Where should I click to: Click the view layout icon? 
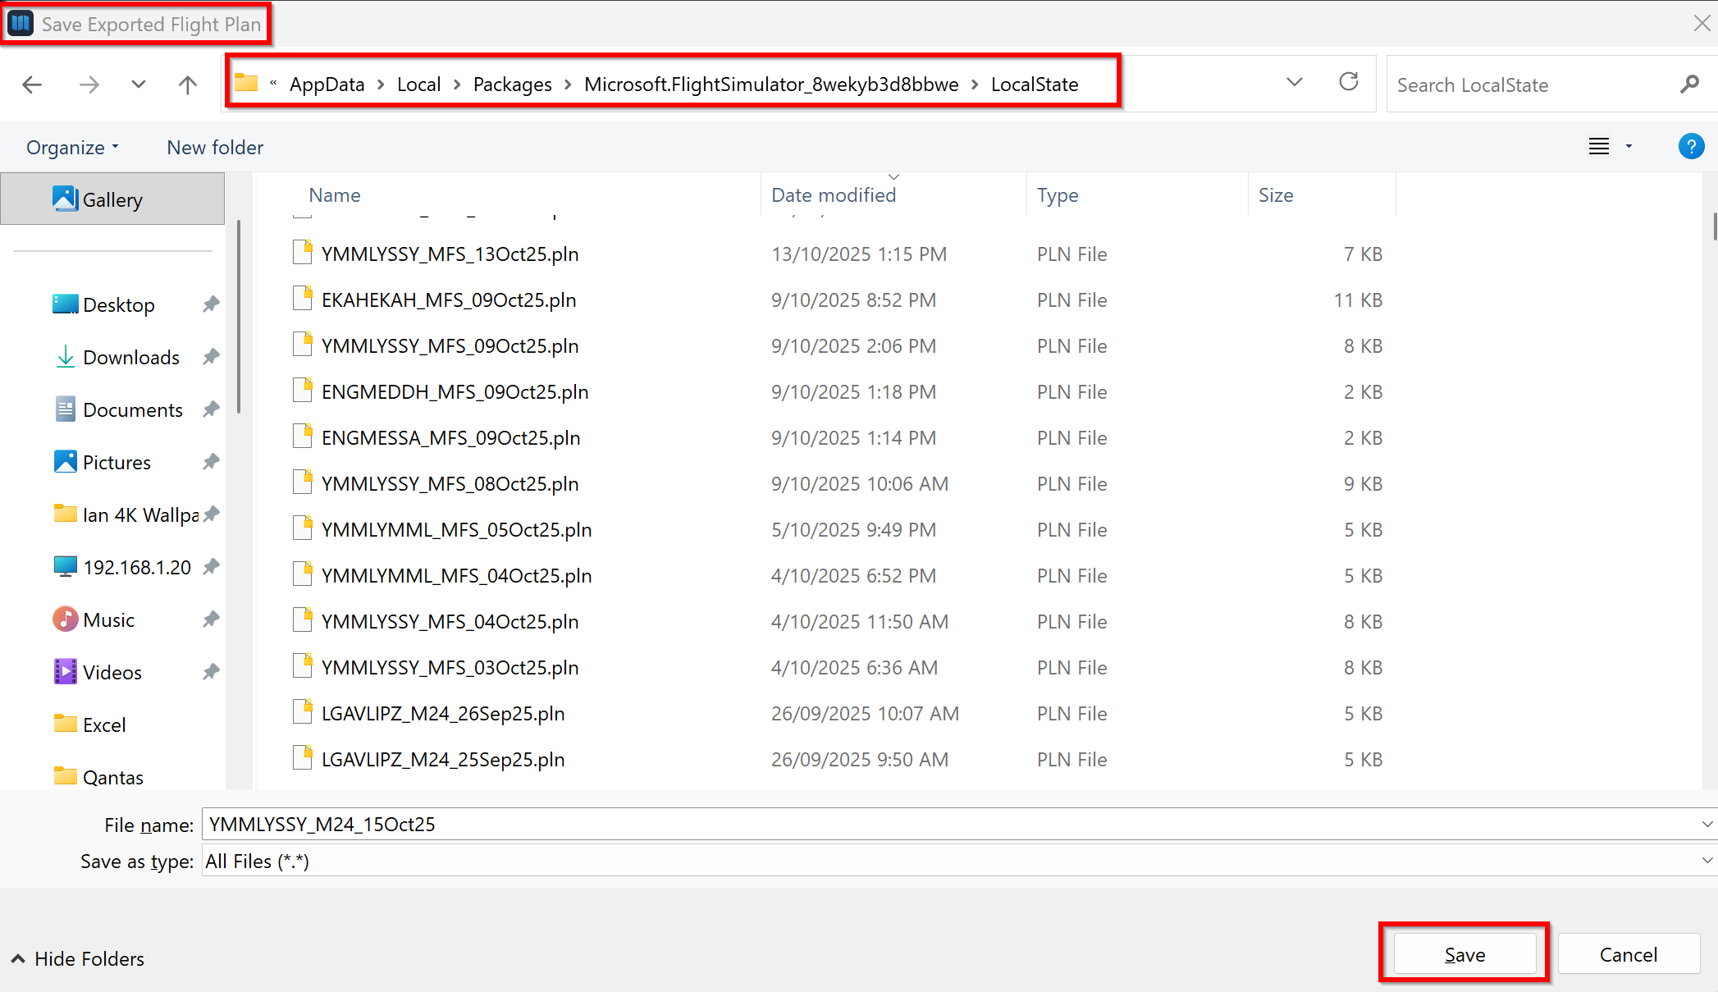point(1598,147)
